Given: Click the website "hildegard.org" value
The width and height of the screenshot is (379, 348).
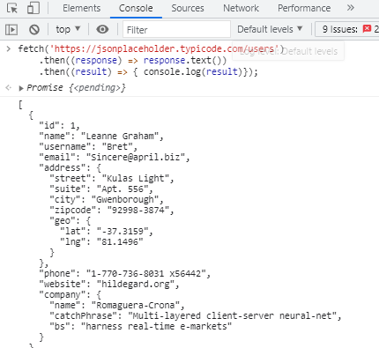Looking at the screenshot, I should [x=136, y=284].
